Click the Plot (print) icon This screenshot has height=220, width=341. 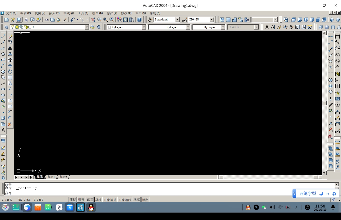click(26, 20)
